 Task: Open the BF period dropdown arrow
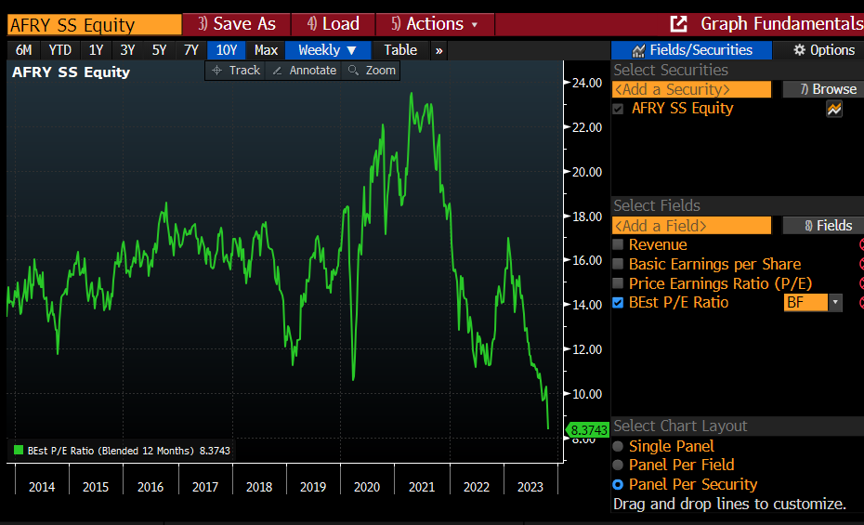(835, 302)
